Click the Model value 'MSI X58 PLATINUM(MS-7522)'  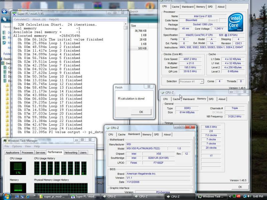[146, 149]
